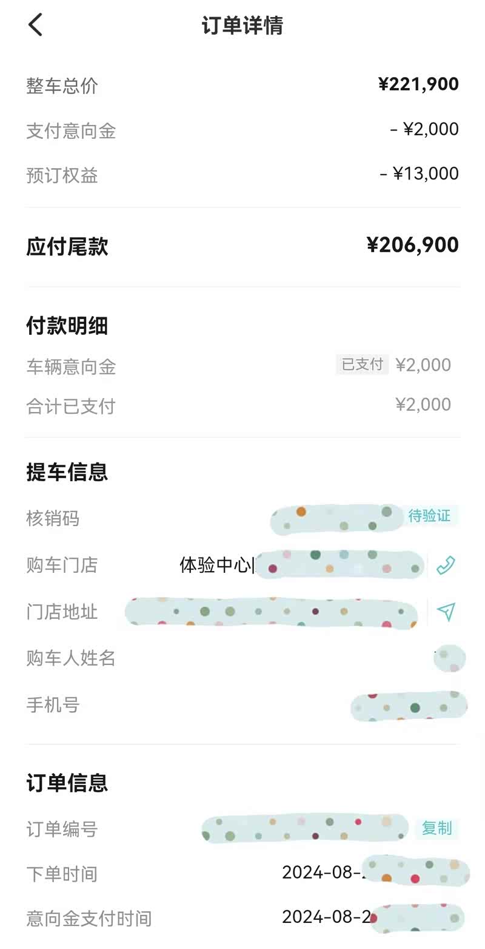Select the 整车总价 amount ¥221,900
Screen dimensions: 485x949
click(418, 84)
